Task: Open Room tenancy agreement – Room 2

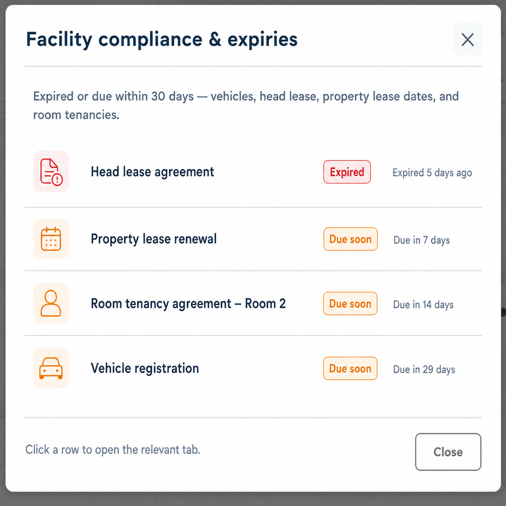Action: tap(253, 303)
